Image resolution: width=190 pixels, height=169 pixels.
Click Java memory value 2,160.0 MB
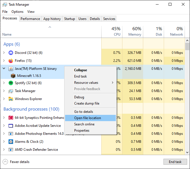click(x=133, y=69)
